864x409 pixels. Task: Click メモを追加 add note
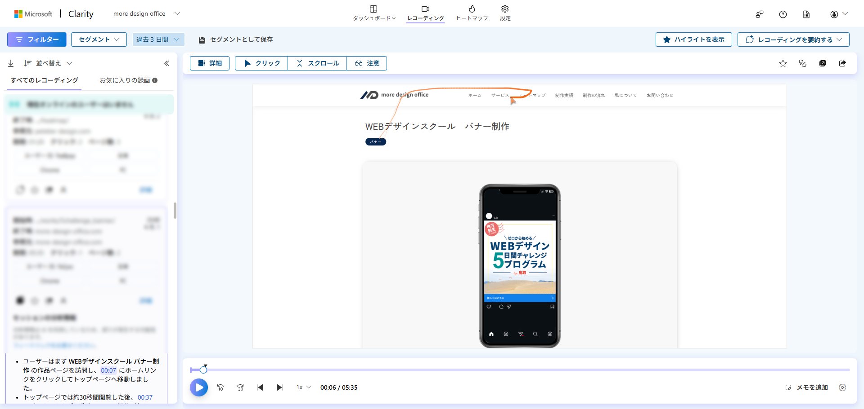[x=807, y=387]
